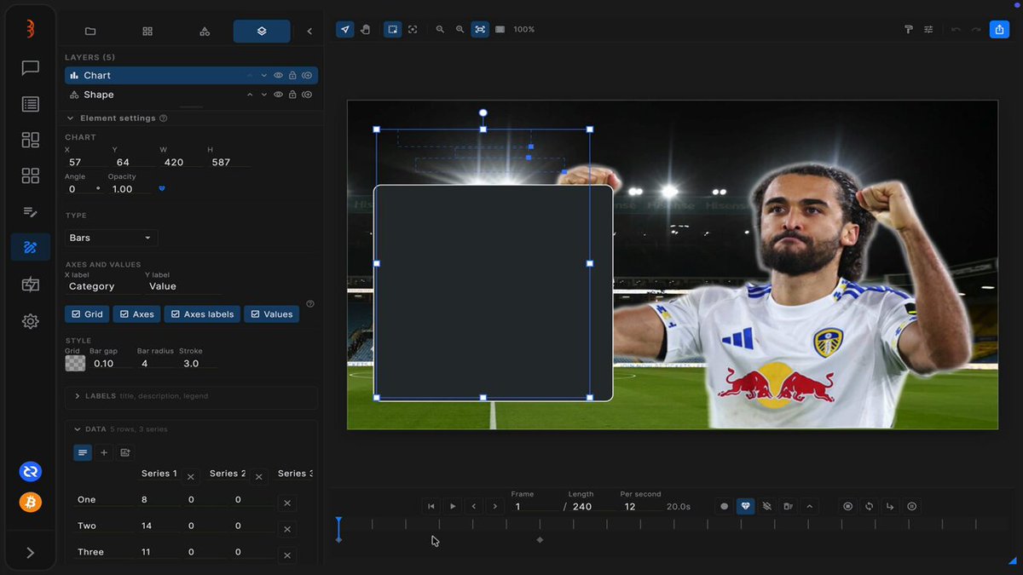Open the chart type Bars dropdown

[111, 238]
